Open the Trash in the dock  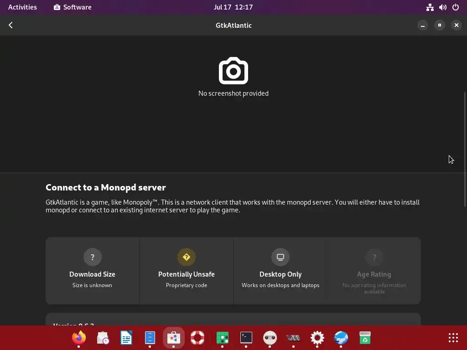click(365, 338)
